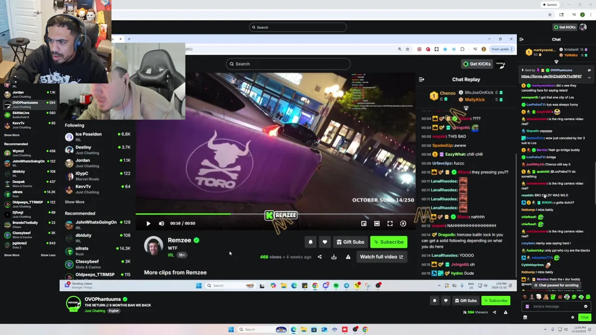Click Gift Subs for OVOPhantuums
The image size is (596, 335).
tap(466, 301)
